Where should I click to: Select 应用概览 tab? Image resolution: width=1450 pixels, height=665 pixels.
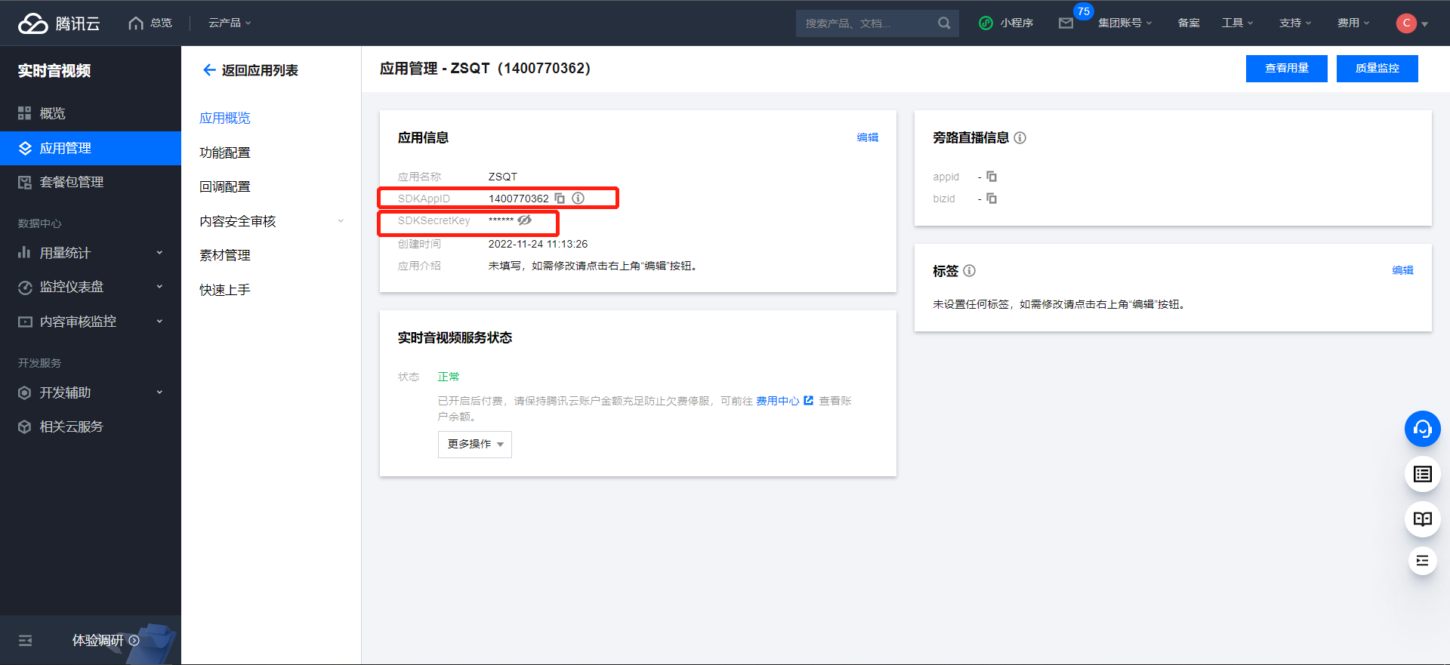click(225, 118)
